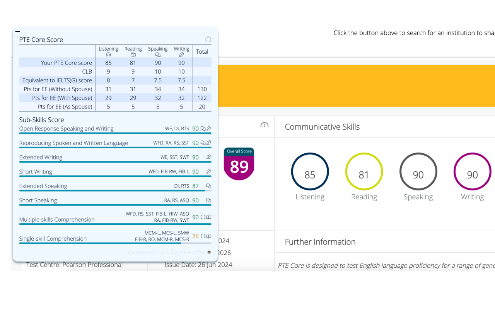Select the Further Information section header

click(x=320, y=242)
